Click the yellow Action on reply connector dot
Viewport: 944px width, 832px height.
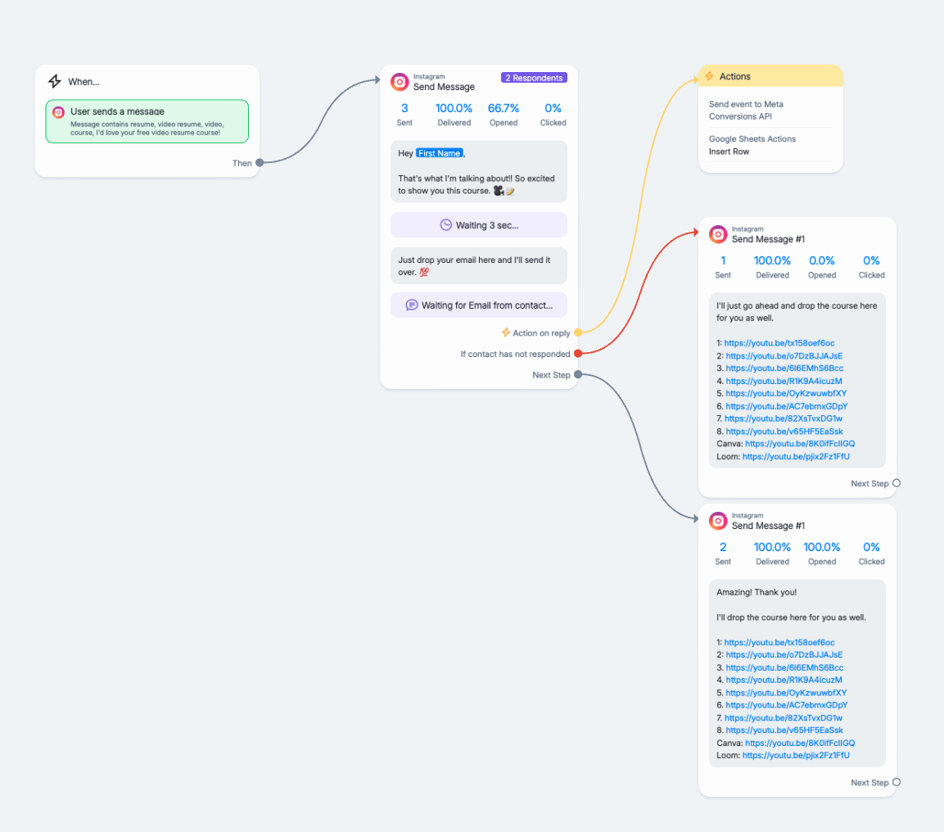click(x=578, y=332)
